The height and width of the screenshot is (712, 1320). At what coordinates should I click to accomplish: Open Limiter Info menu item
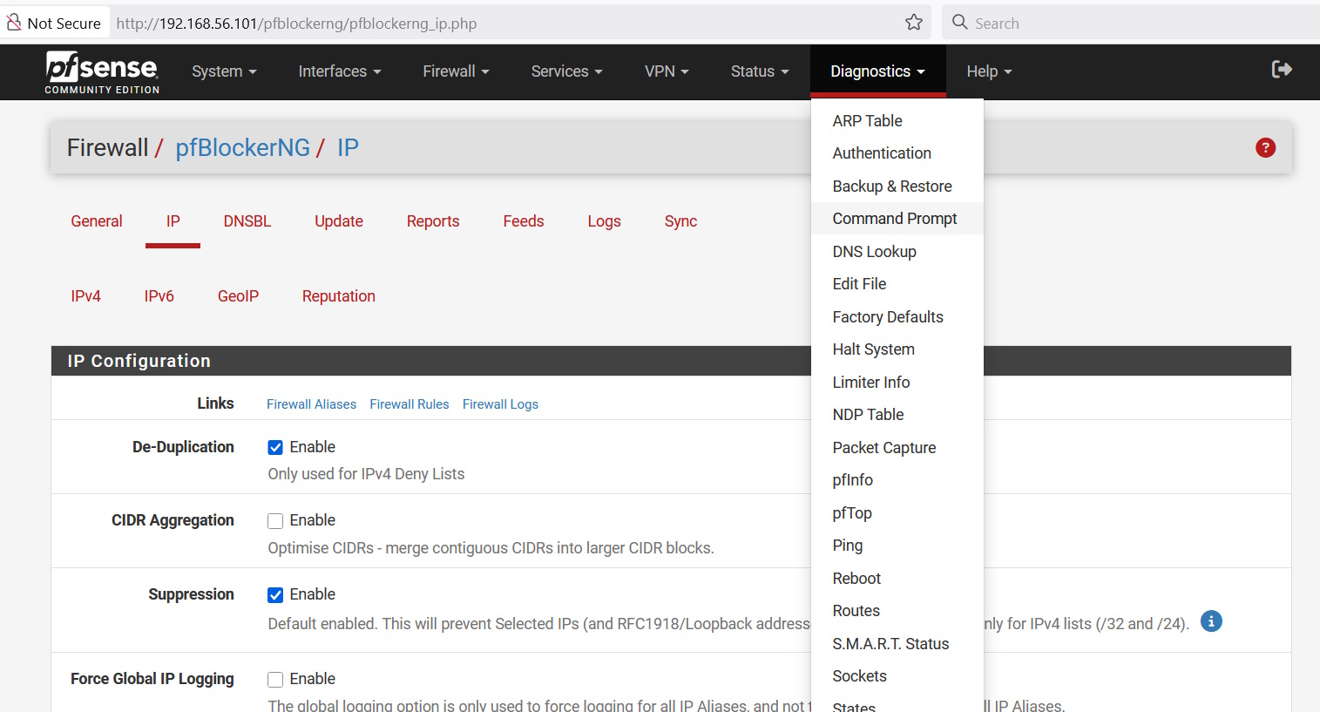click(x=897, y=383)
